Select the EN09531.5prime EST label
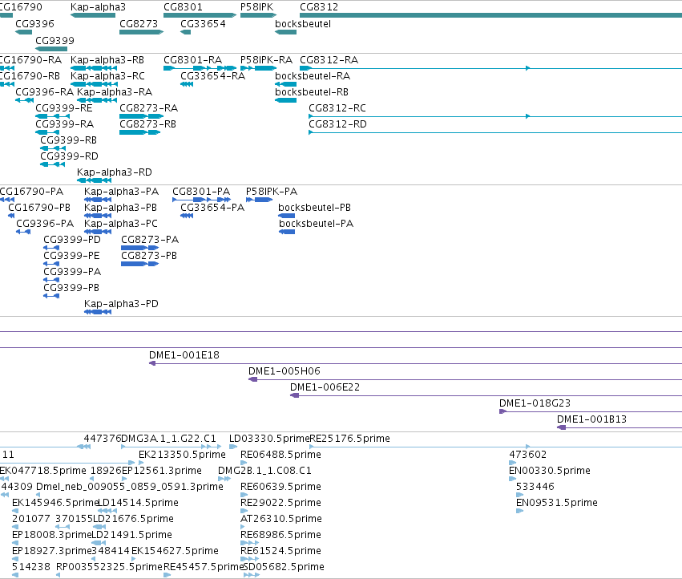682x579 pixels. tap(557, 503)
